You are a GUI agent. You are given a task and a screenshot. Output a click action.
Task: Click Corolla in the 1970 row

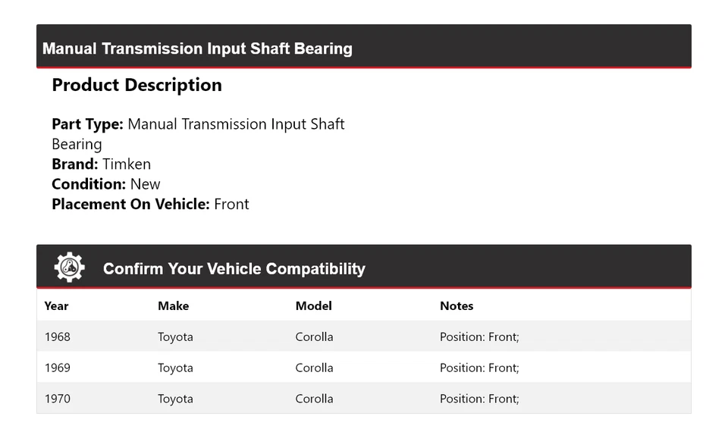(314, 399)
